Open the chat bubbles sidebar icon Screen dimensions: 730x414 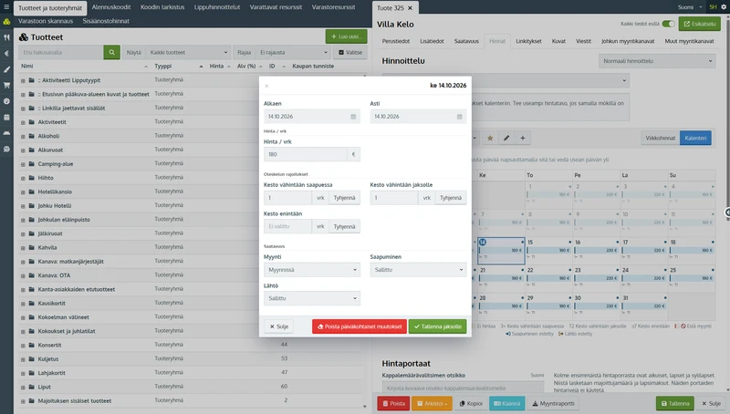tap(6, 150)
